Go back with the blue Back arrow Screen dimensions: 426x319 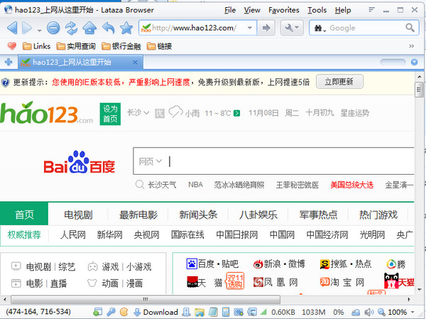[13, 28]
